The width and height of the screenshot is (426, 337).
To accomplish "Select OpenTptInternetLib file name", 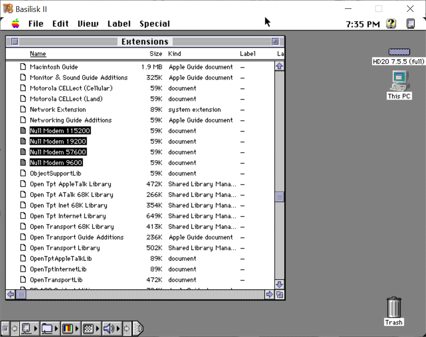I will pos(58,269).
